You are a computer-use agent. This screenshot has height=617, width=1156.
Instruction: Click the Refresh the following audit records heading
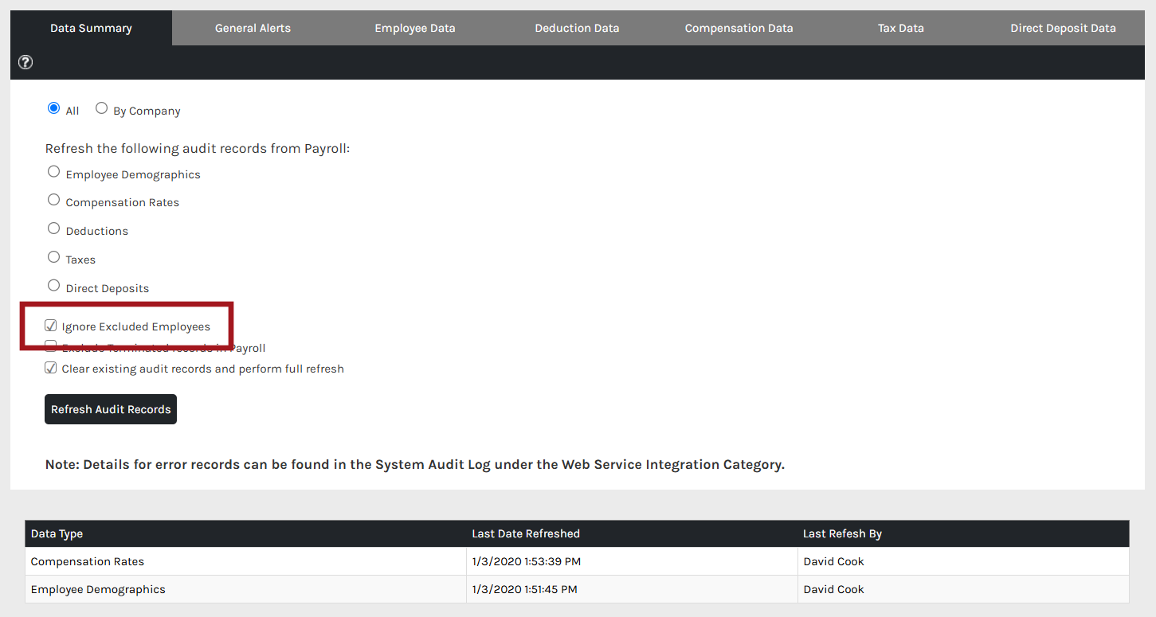[x=198, y=149]
